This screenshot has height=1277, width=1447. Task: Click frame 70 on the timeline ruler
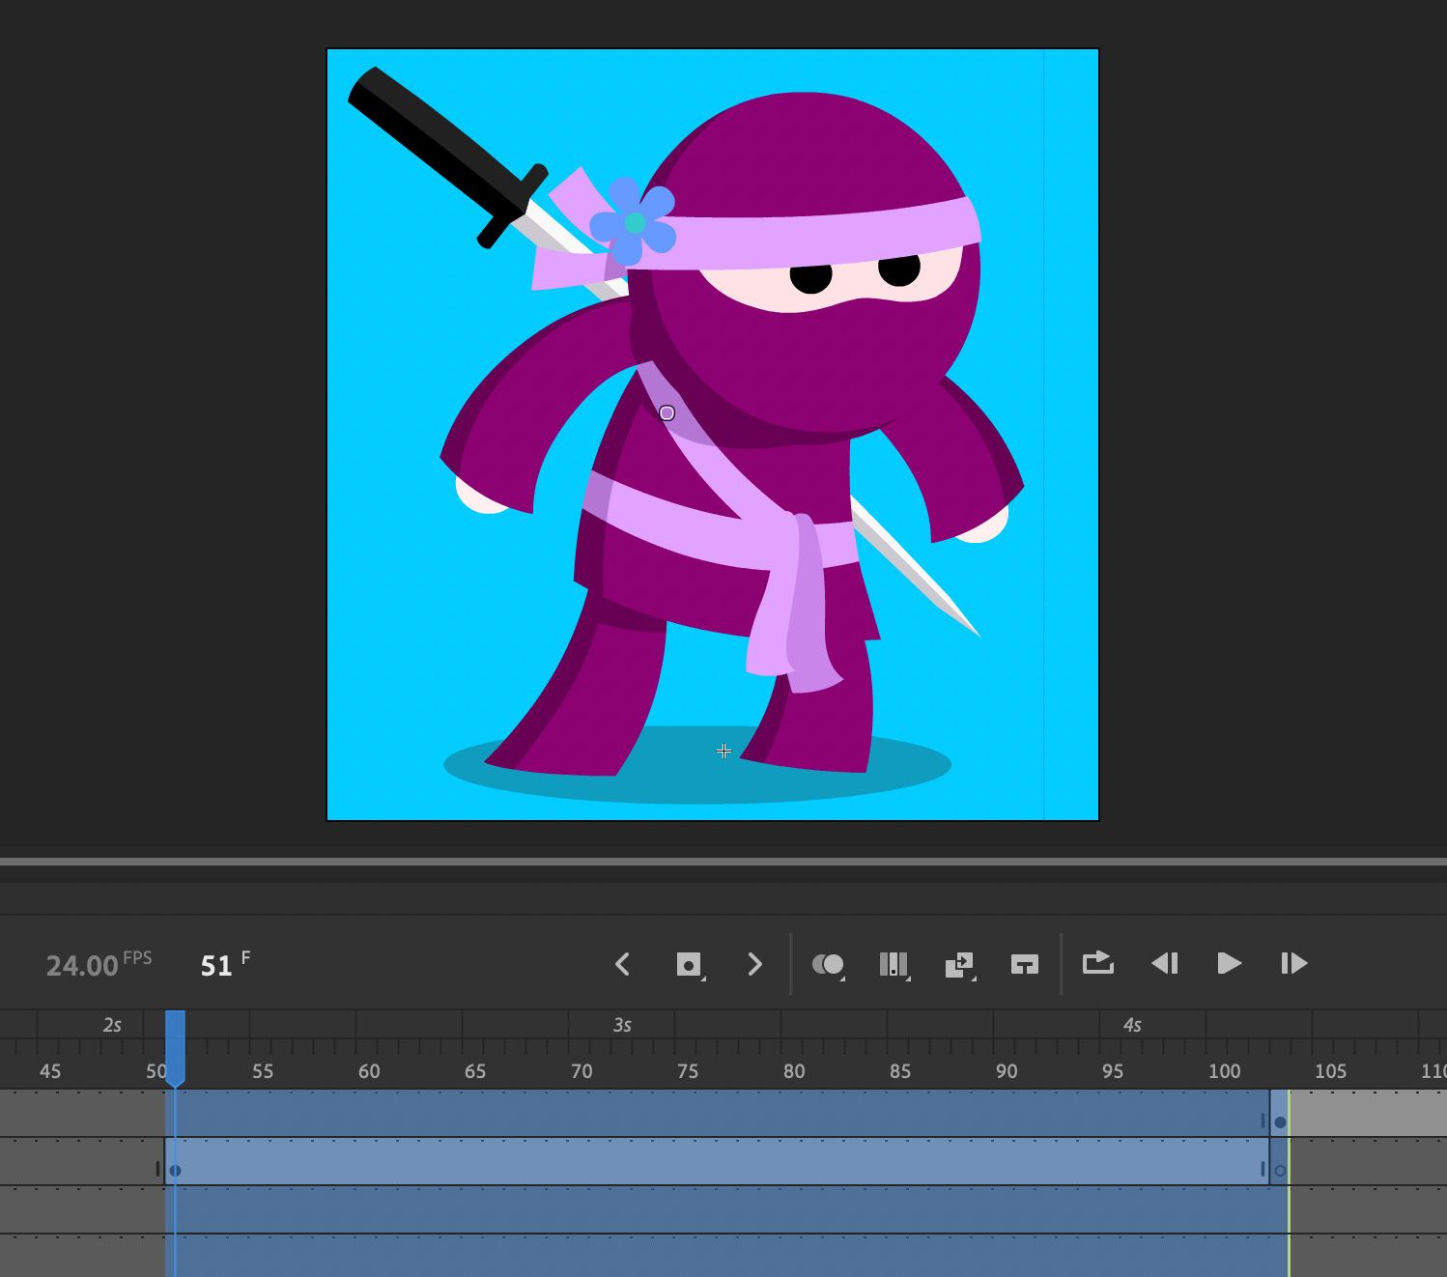[x=582, y=1071]
